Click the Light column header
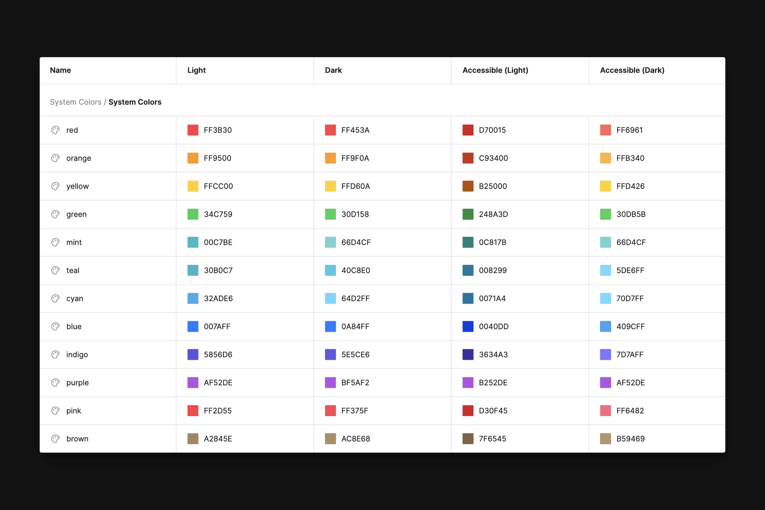This screenshot has height=510, width=765. pyautogui.click(x=196, y=70)
